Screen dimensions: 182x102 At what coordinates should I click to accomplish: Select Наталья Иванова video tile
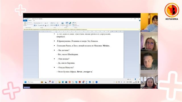pyautogui.click(x=149, y=41)
